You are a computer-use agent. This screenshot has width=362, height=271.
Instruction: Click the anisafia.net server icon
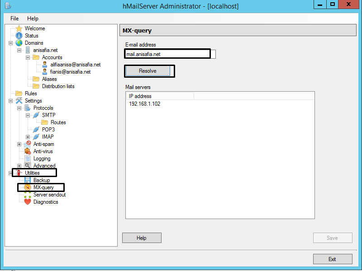pyautogui.click(x=28, y=50)
